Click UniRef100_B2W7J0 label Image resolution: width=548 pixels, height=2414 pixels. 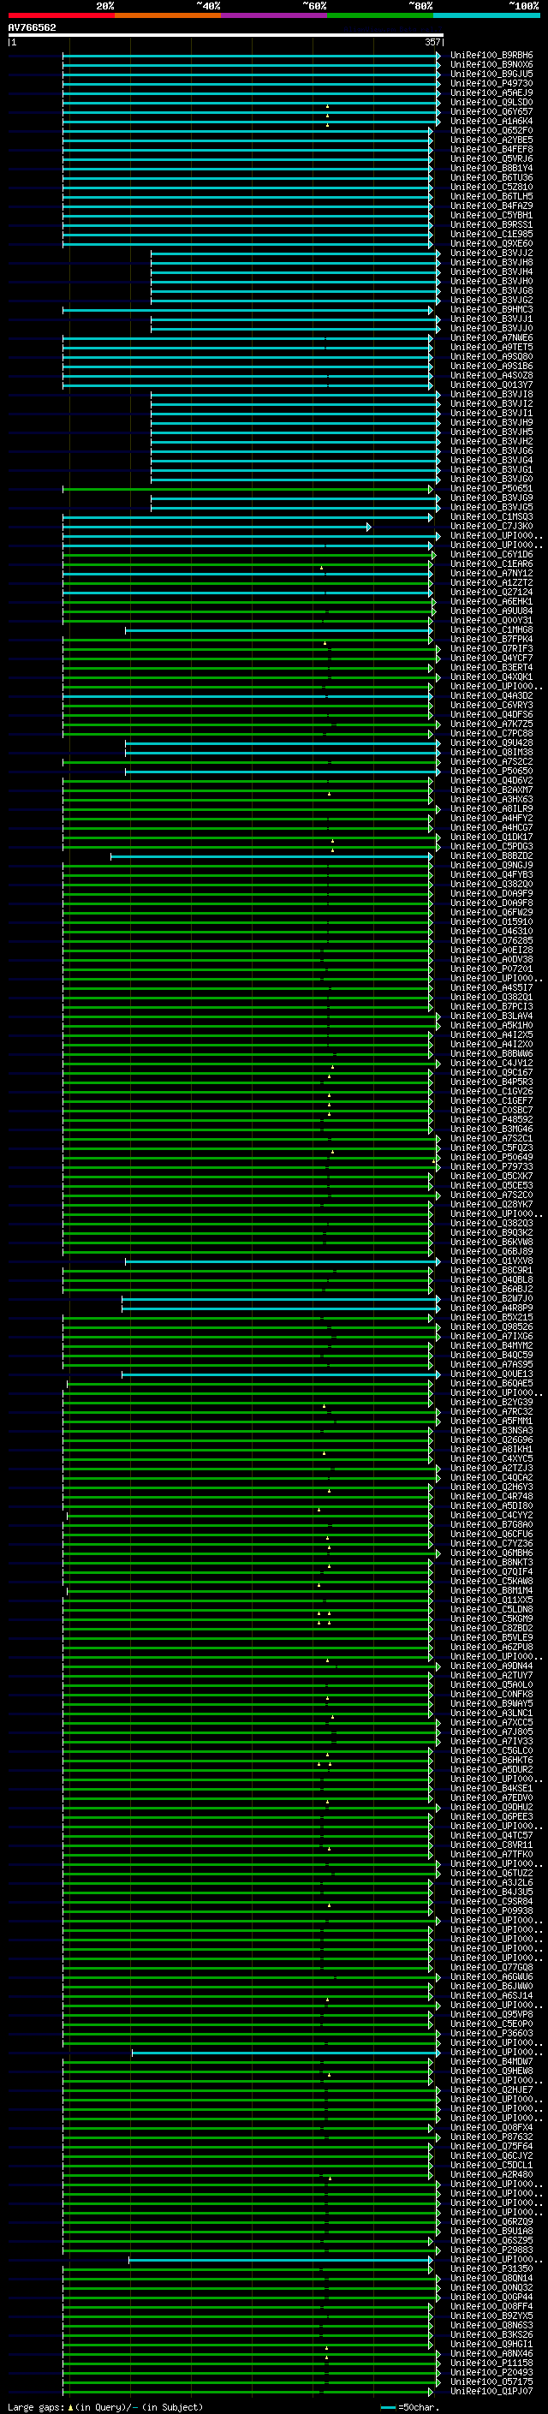tap(491, 1298)
